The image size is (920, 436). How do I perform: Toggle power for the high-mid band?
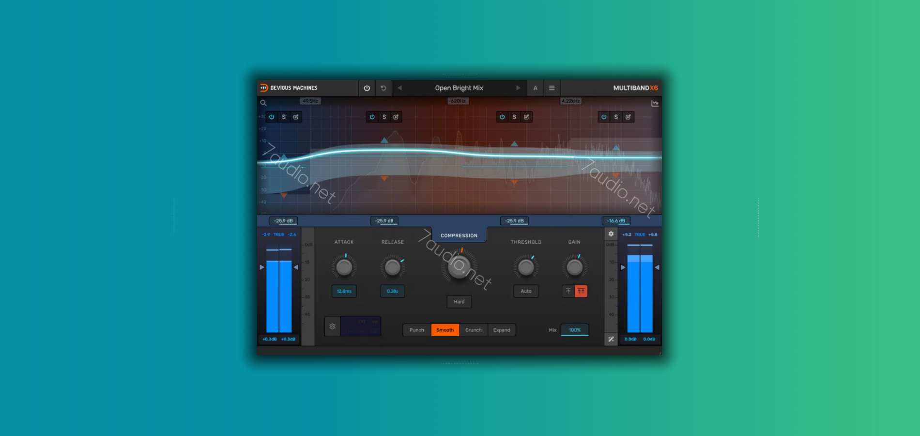pyautogui.click(x=502, y=117)
